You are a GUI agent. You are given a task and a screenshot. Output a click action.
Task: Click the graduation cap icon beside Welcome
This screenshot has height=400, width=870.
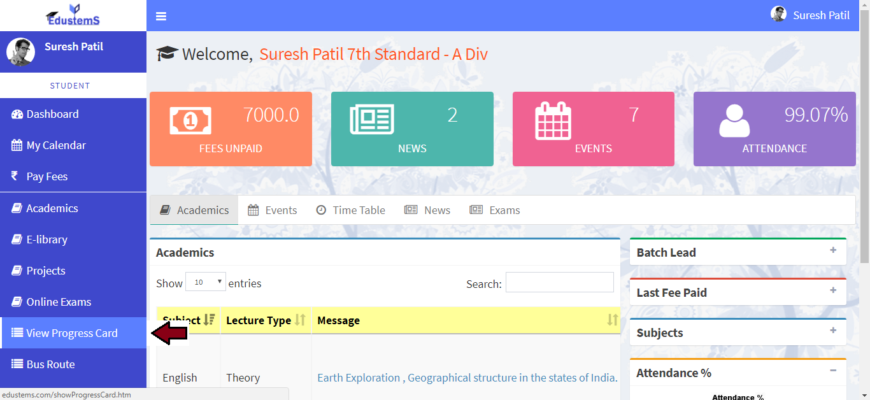coord(167,54)
